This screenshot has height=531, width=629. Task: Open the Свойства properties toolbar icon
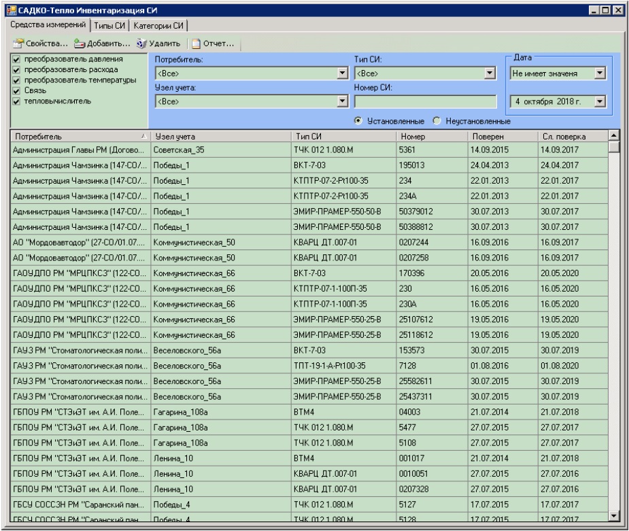18,44
